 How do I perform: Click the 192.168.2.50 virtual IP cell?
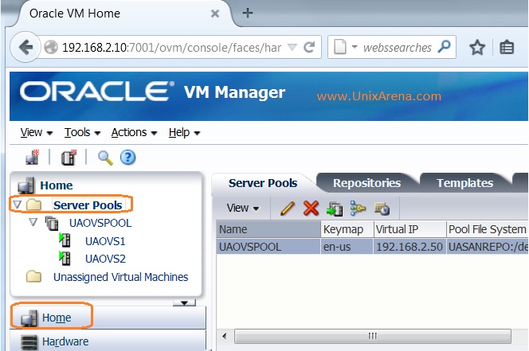[x=409, y=247]
